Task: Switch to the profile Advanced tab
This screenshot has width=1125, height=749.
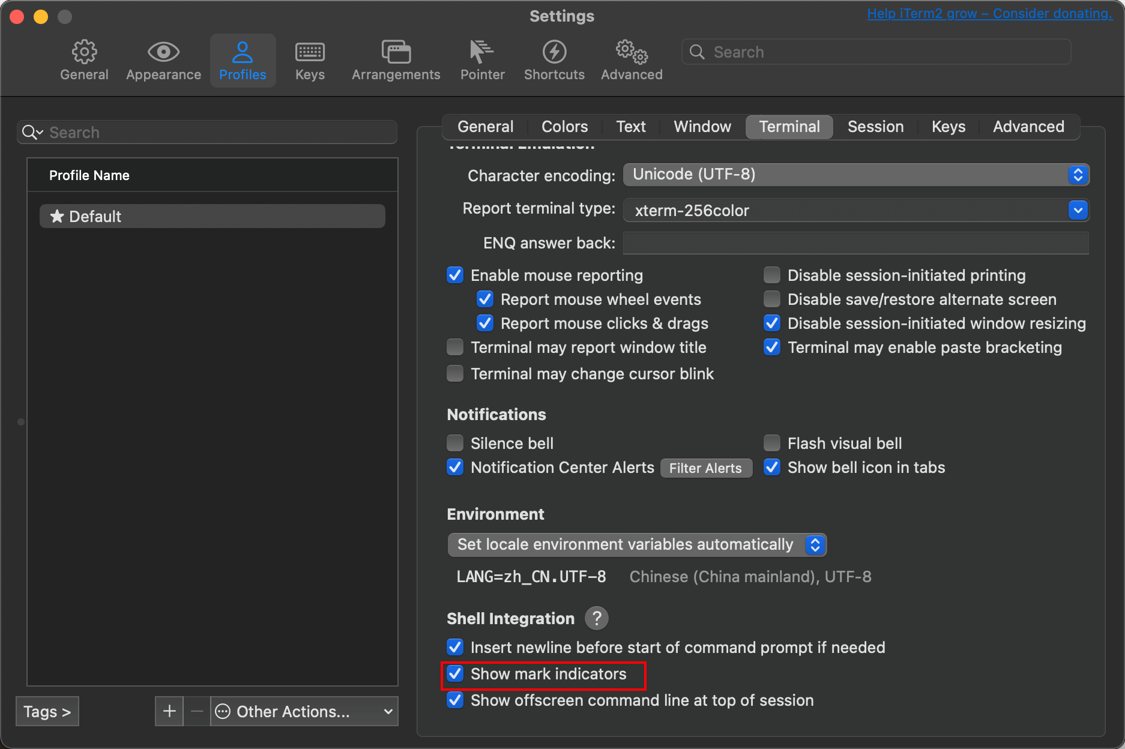Action: pyautogui.click(x=1028, y=127)
